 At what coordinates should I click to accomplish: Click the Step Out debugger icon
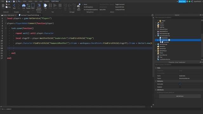click(x=74, y=5)
